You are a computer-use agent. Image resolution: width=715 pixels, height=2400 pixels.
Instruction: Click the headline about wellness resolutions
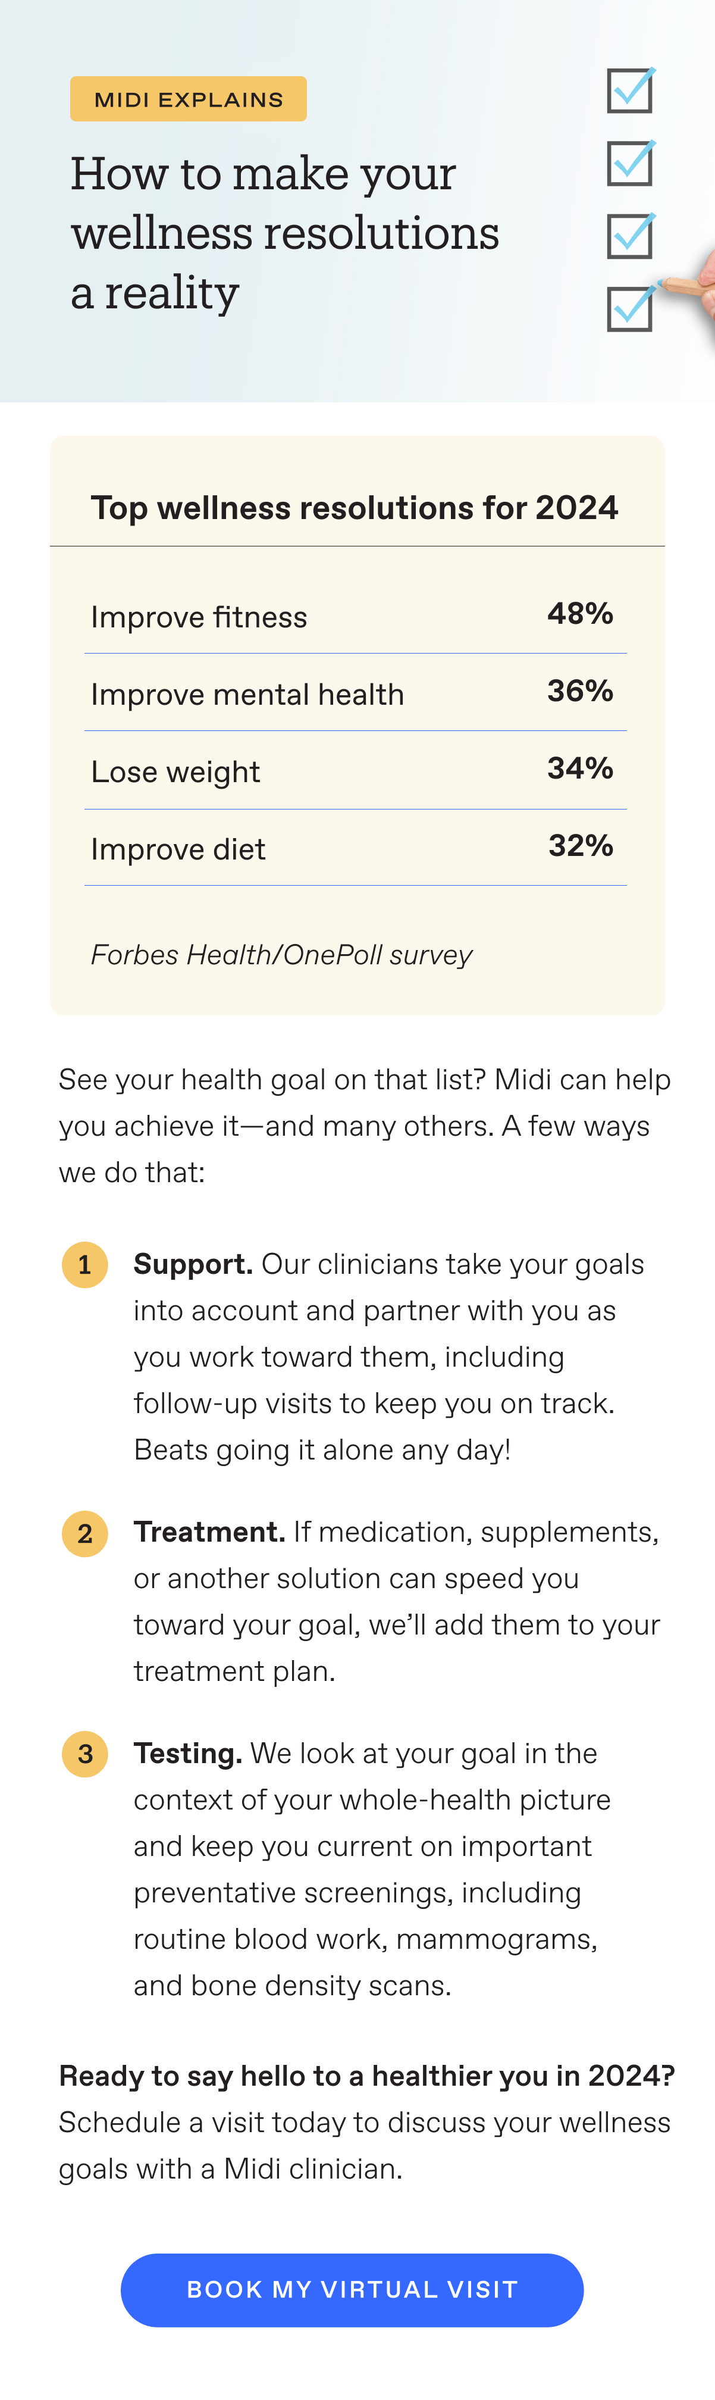point(285,233)
